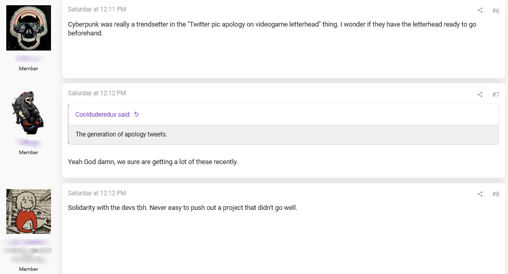Screen dimensions: 508x274
Task: Click the share icon on post #6
Action: 480,10
